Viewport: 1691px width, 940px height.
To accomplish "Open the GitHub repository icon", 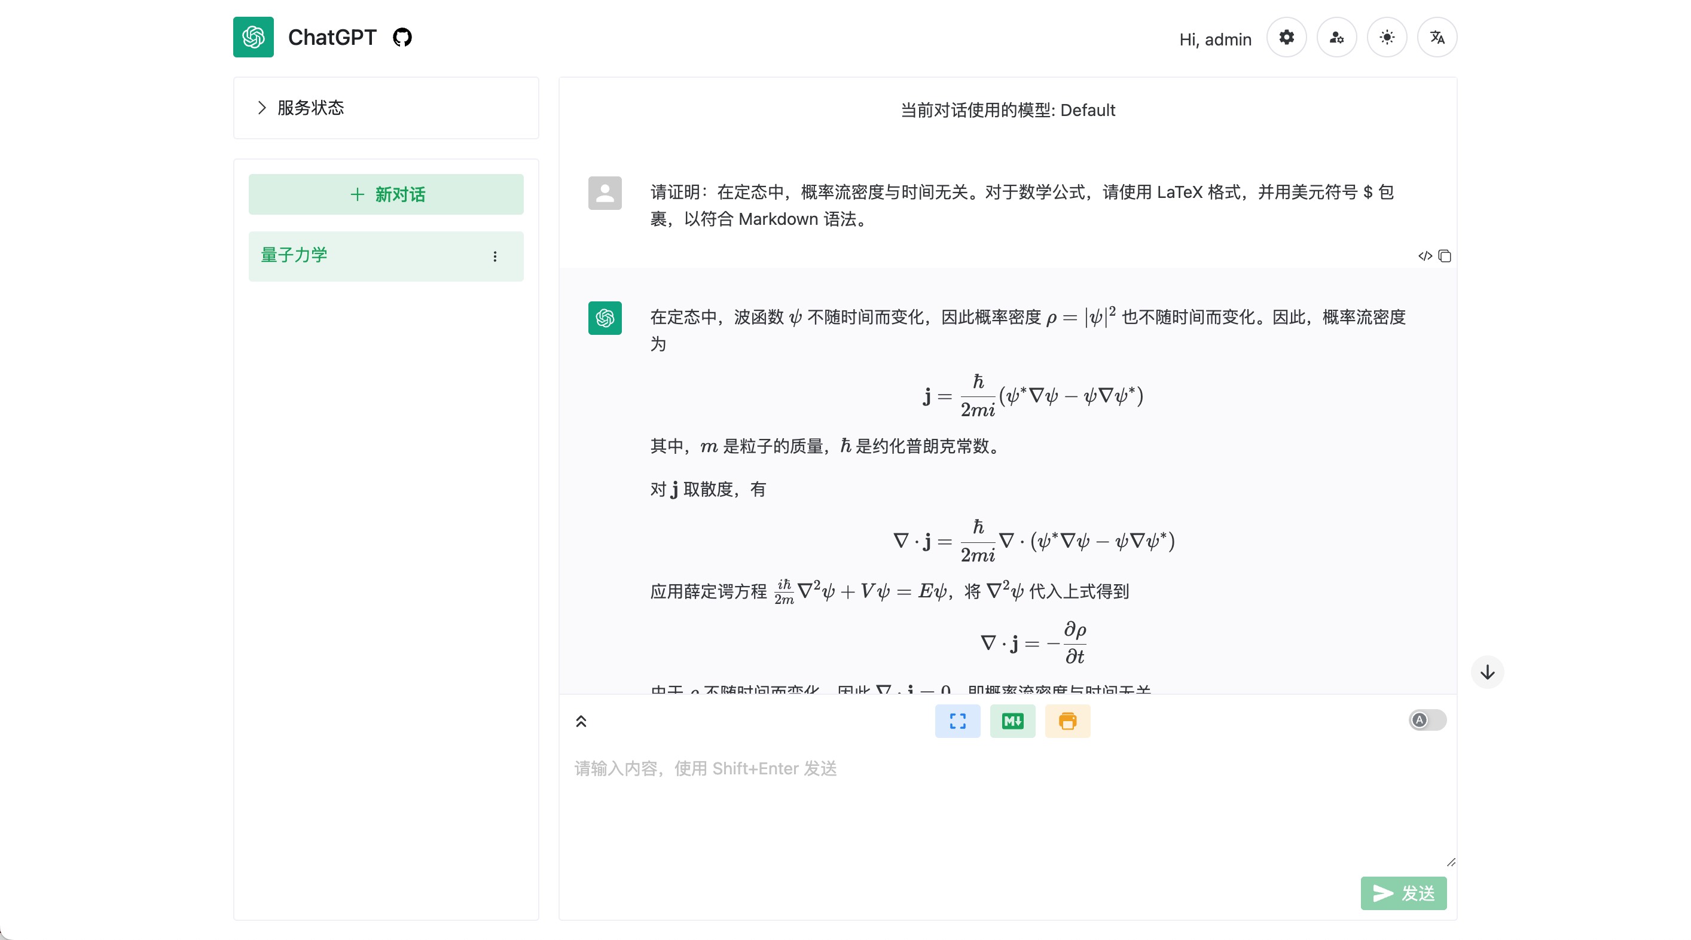I will click(402, 38).
